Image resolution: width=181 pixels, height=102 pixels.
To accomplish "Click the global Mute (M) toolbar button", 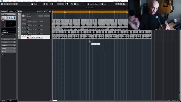I will pyautogui.click(x=5, y=4).
